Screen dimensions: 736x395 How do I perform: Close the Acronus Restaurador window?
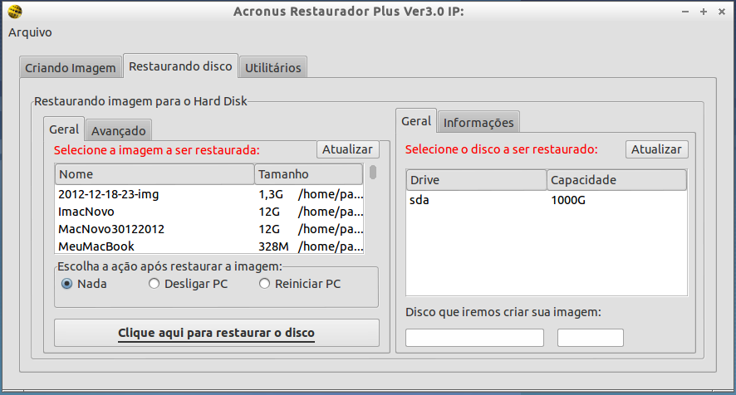pyautogui.click(x=722, y=12)
